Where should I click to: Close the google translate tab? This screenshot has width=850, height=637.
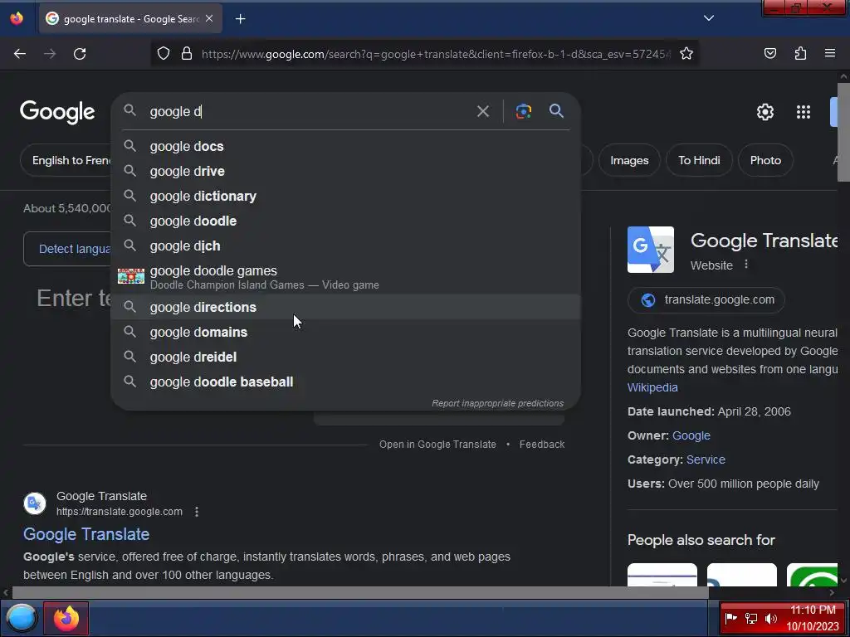[209, 18]
